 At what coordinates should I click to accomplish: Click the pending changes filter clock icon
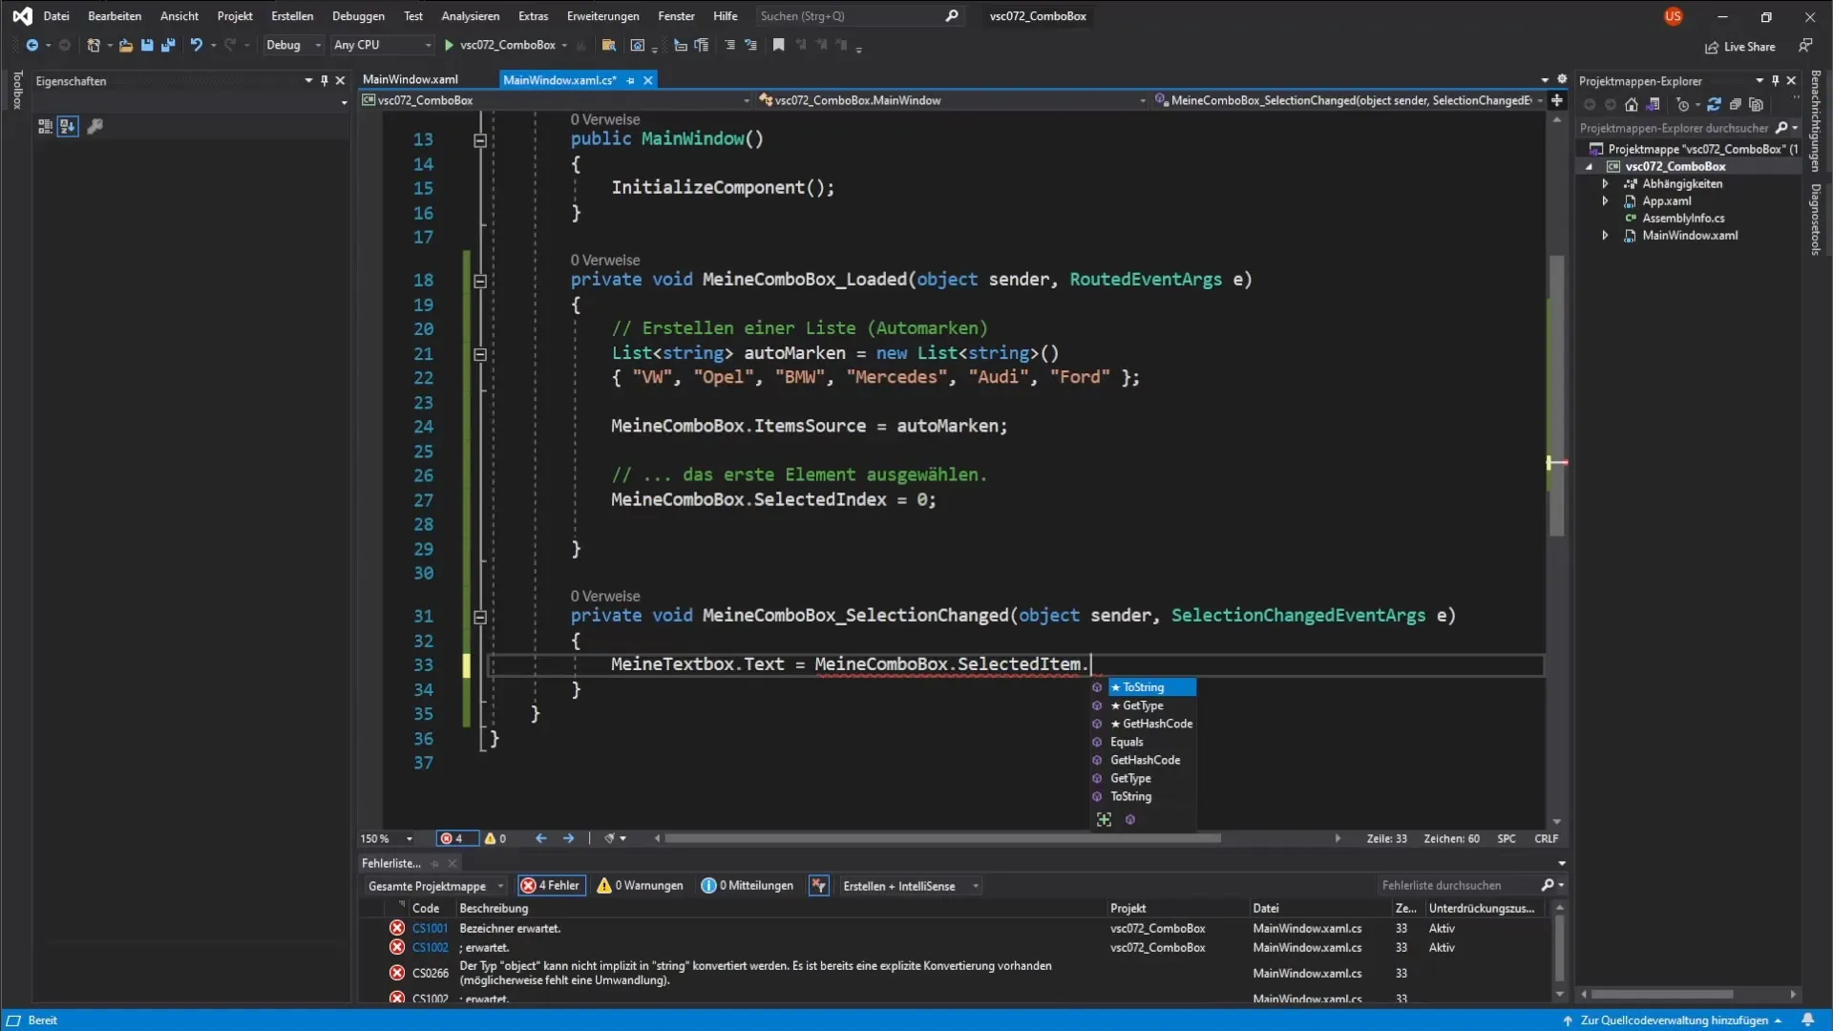click(1683, 105)
